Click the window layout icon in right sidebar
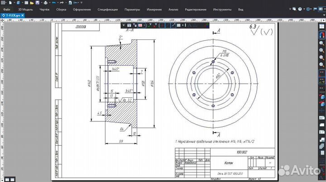Screen dimensions: 326x182 [x=321, y=26]
